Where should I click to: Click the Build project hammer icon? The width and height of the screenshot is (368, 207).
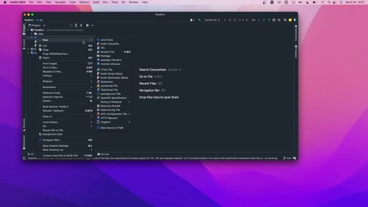pos(200,20)
